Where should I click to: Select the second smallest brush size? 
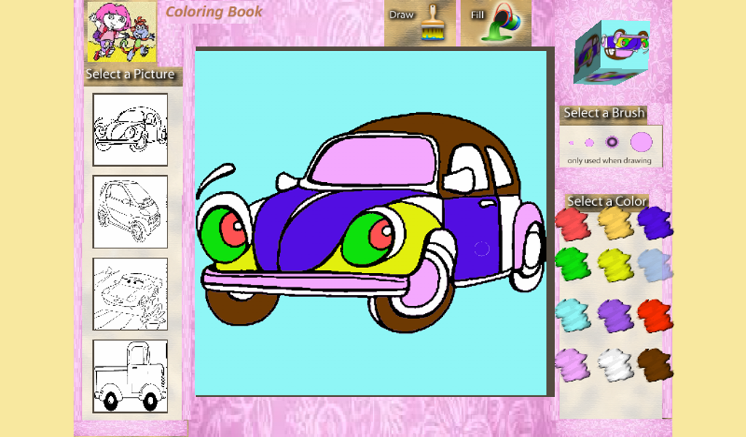pos(589,143)
